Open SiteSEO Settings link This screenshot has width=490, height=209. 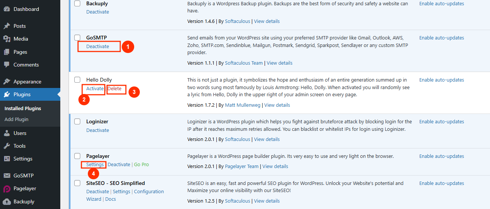click(x=121, y=192)
